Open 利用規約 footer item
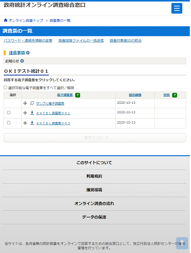 tap(94, 176)
